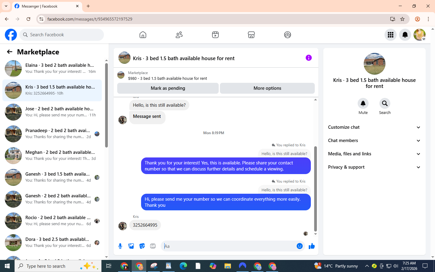The height and width of the screenshot is (272, 435).
Task: Open Task View on the taskbar
Action: (109, 266)
